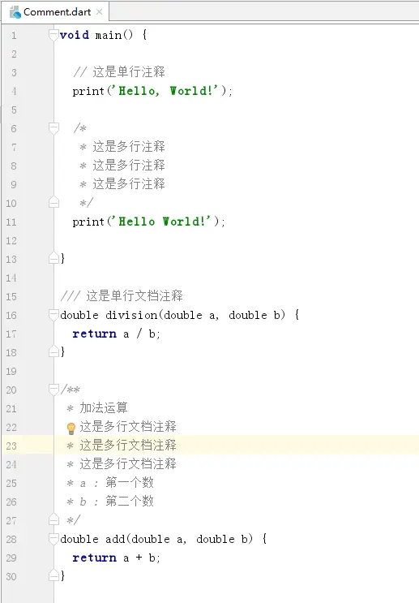419x603 pixels.
Task: Click the fold end marker at line 30
Action: tap(53, 575)
